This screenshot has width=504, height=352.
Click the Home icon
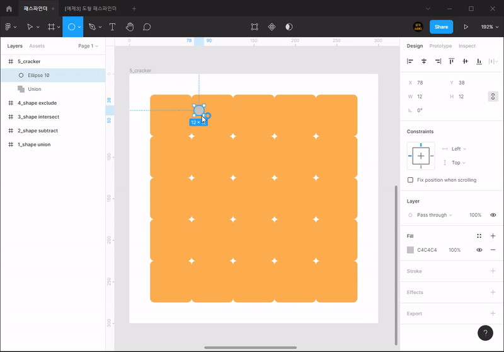[x=9, y=9]
